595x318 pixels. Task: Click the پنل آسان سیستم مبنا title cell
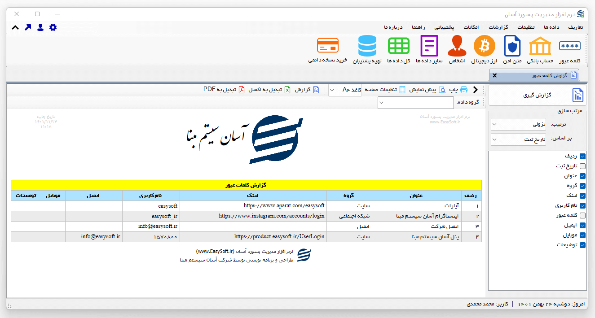(x=417, y=237)
